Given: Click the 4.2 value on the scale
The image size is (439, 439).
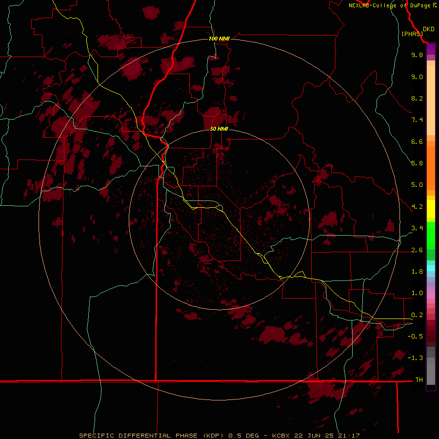Looking at the screenshot, I should [x=417, y=207].
